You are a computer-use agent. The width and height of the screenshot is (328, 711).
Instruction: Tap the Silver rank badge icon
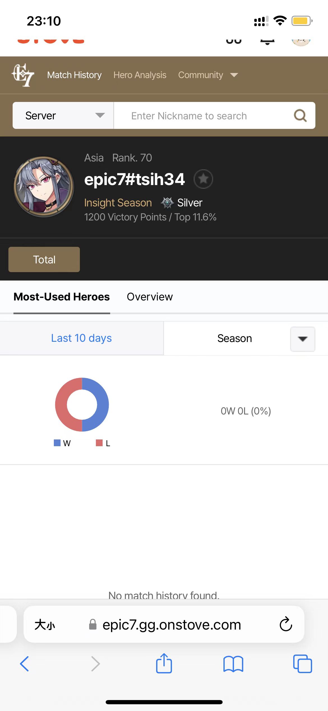coord(167,203)
